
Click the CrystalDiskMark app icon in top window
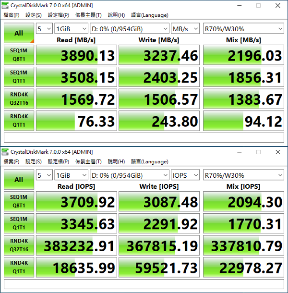[x=5, y=5]
